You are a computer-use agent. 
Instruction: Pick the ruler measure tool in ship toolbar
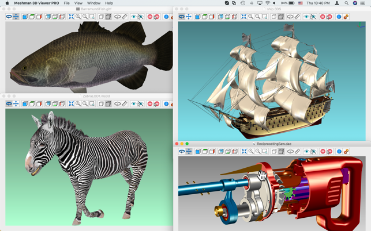(297, 17)
